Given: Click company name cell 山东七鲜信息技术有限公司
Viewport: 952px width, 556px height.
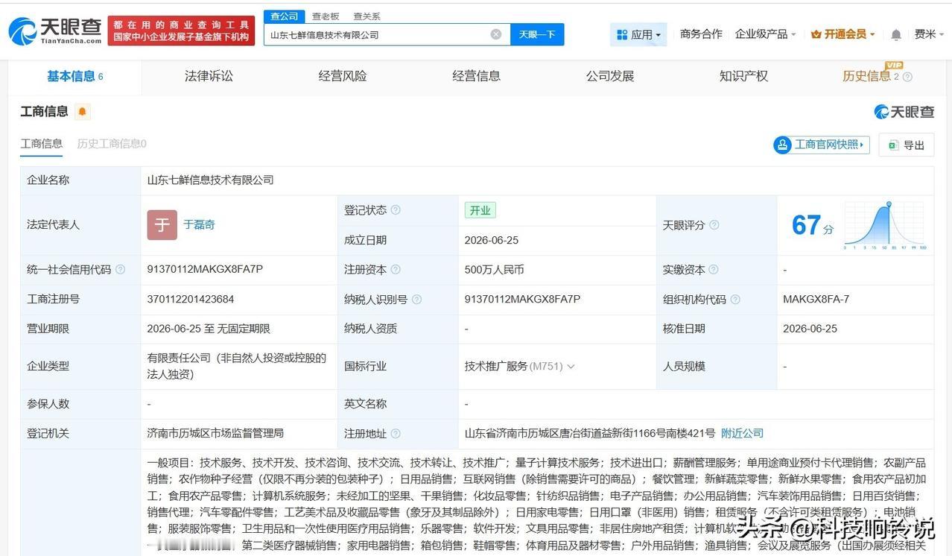Looking at the screenshot, I should (210, 180).
